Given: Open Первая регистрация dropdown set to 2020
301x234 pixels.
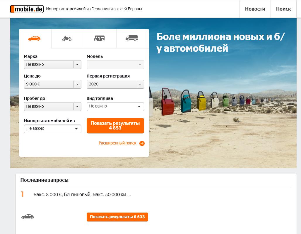Looking at the screenshot, I should pyautogui.click(x=115, y=84).
